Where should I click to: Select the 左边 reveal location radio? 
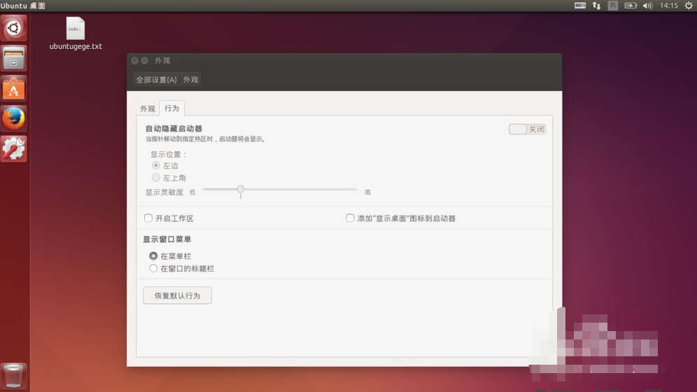155,165
